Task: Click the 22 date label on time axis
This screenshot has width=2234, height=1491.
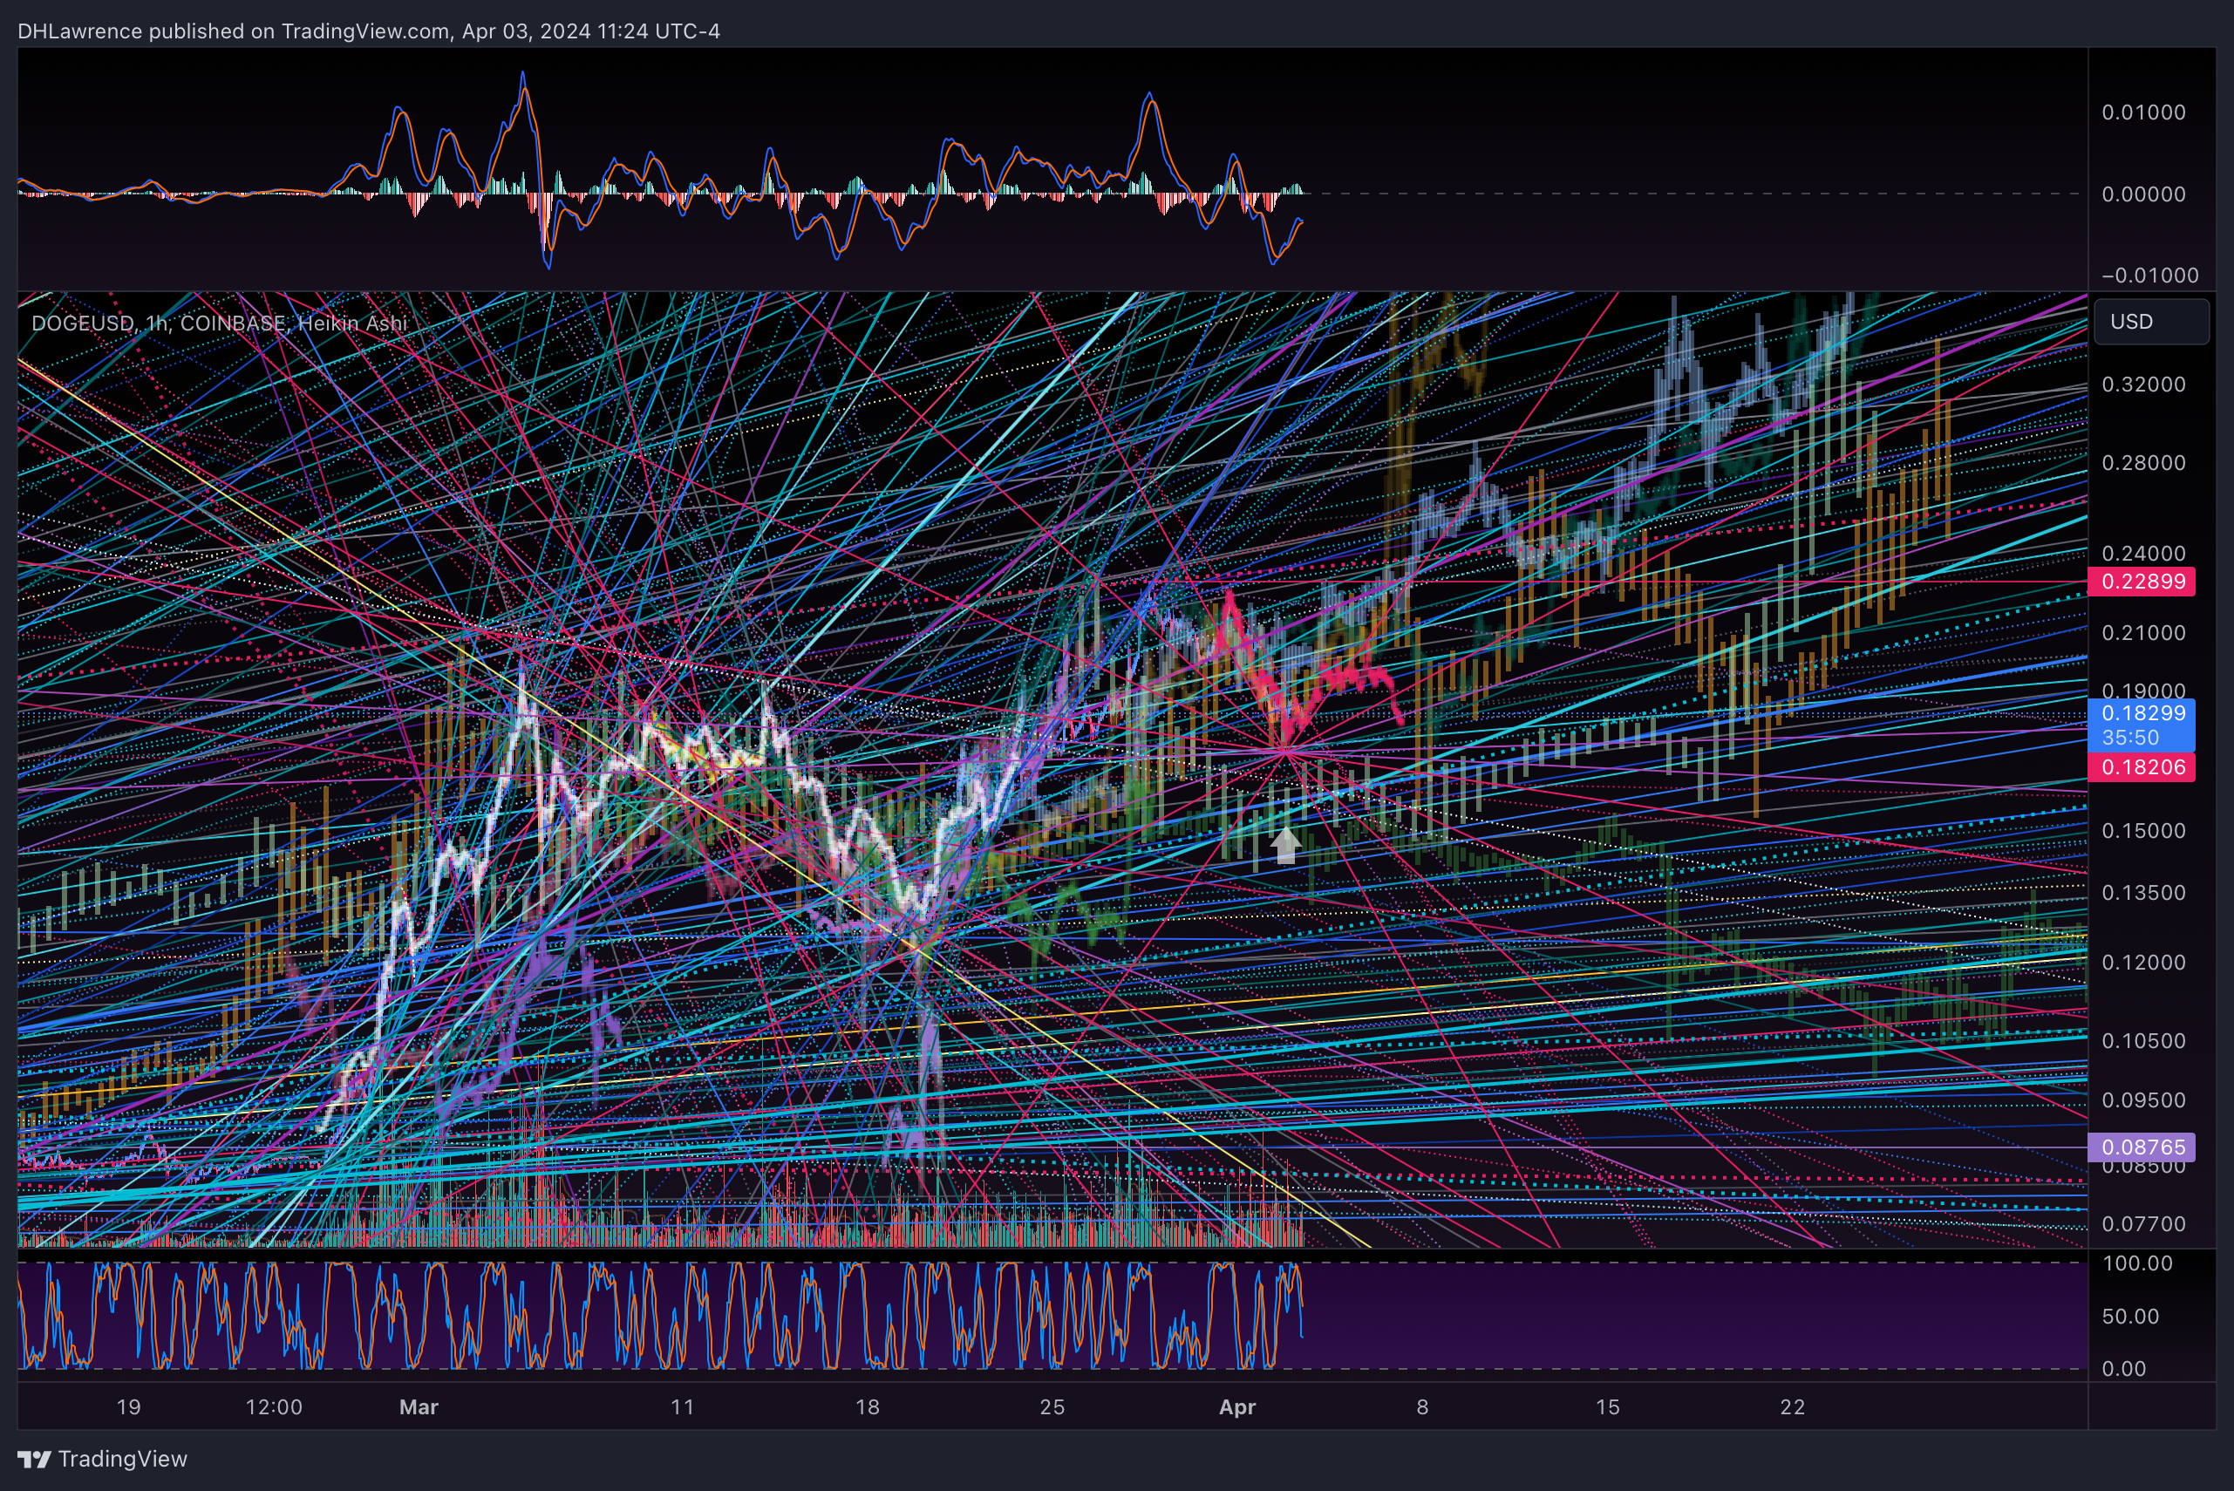Action: point(1793,1407)
